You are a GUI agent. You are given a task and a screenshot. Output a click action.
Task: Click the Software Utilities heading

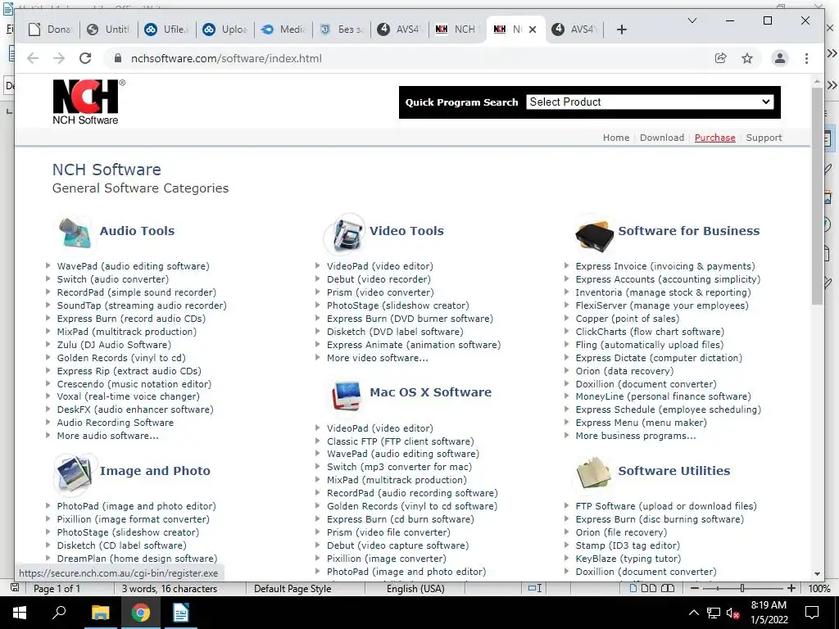click(673, 471)
